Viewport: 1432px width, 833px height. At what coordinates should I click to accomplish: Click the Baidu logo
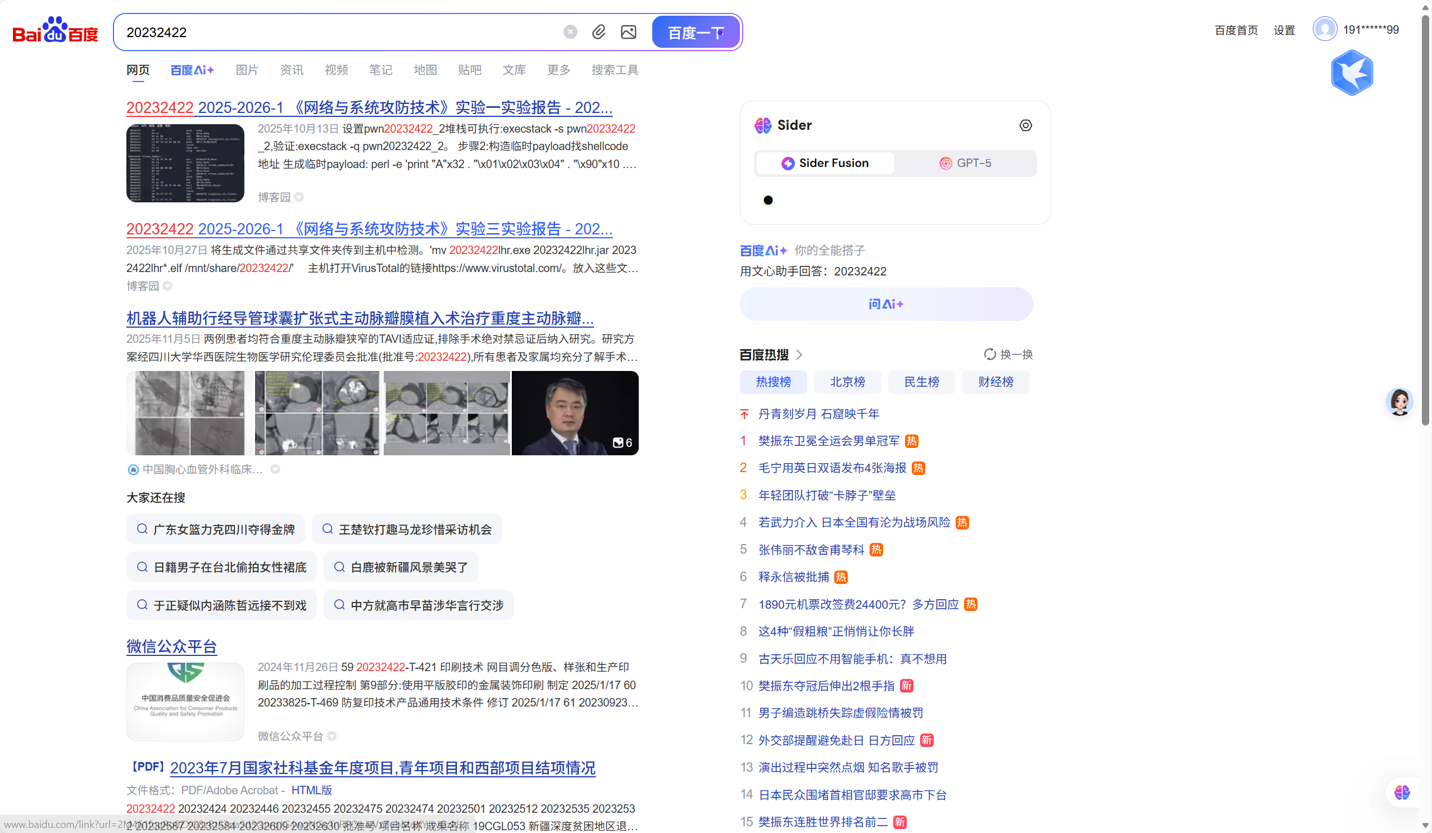pyautogui.click(x=55, y=30)
